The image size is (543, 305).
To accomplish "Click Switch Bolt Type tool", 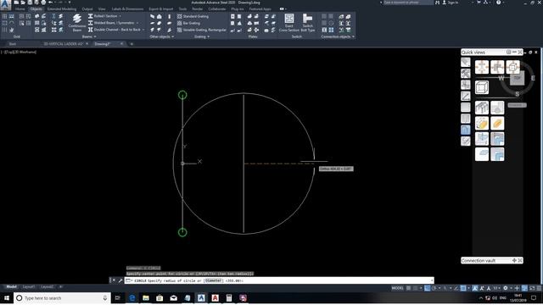I will tap(308, 23).
